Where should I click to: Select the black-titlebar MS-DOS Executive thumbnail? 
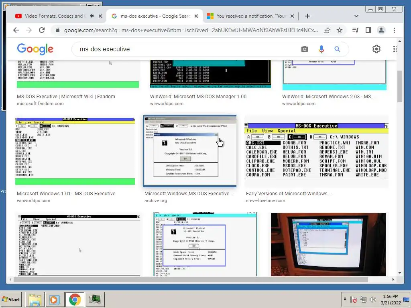(79, 245)
